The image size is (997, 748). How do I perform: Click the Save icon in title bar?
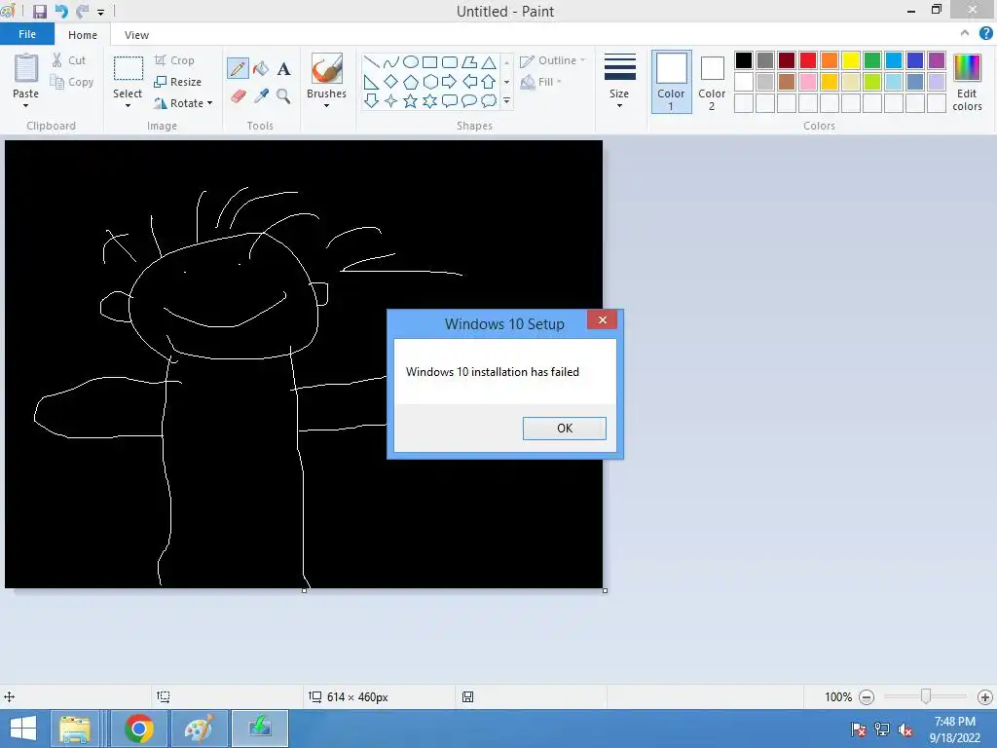pos(39,12)
